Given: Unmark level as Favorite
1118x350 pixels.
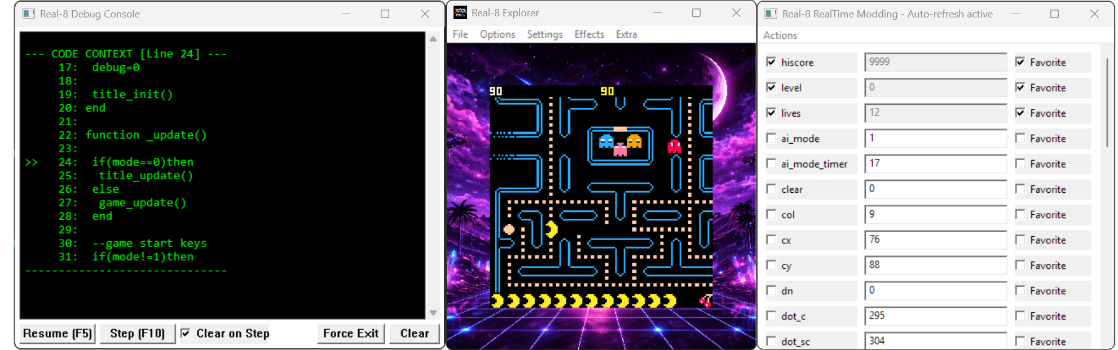Looking at the screenshot, I should point(1020,87).
